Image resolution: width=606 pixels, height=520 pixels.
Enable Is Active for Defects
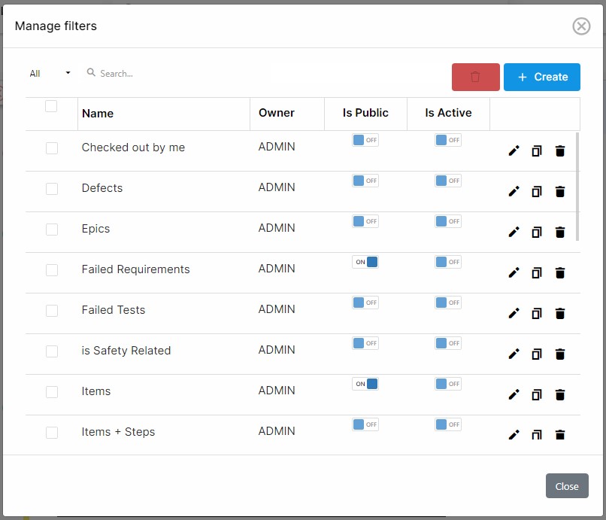click(448, 181)
